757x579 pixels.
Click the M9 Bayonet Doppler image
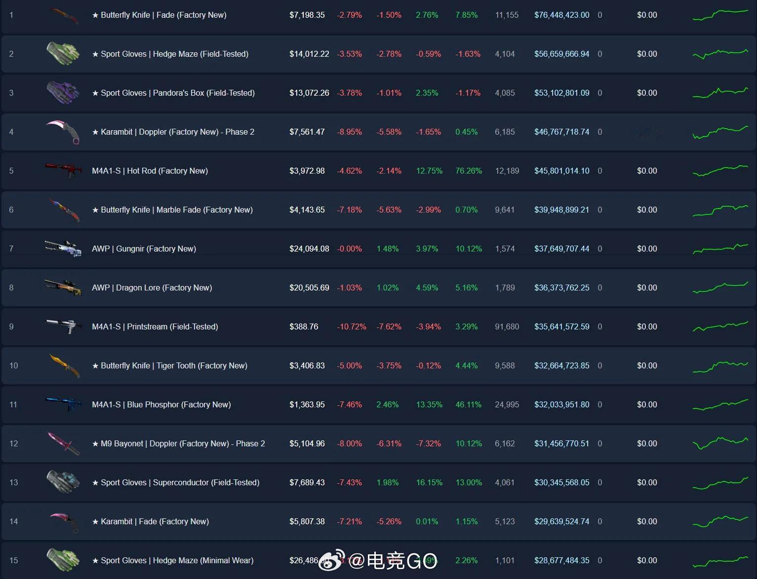(x=63, y=443)
